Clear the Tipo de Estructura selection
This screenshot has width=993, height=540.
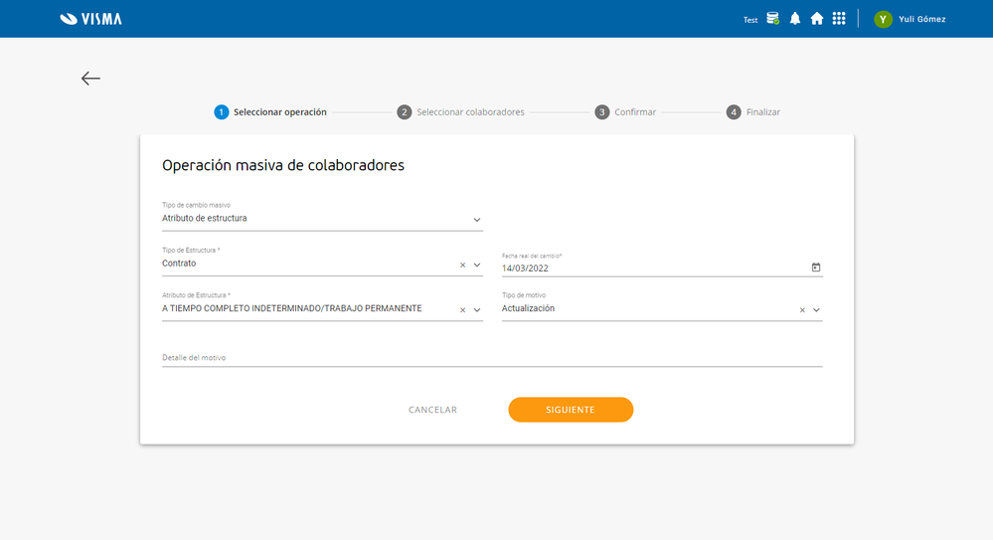(462, 265)
